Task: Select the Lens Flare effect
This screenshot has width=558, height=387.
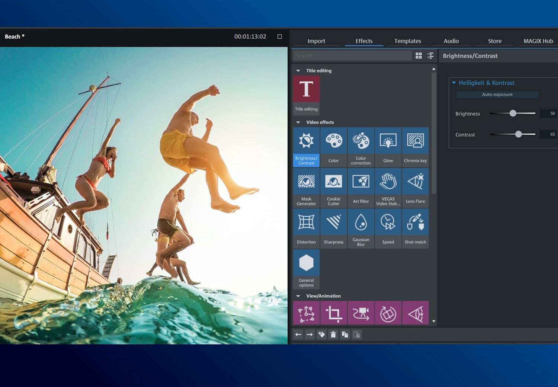Action: (x=415, y=188)
